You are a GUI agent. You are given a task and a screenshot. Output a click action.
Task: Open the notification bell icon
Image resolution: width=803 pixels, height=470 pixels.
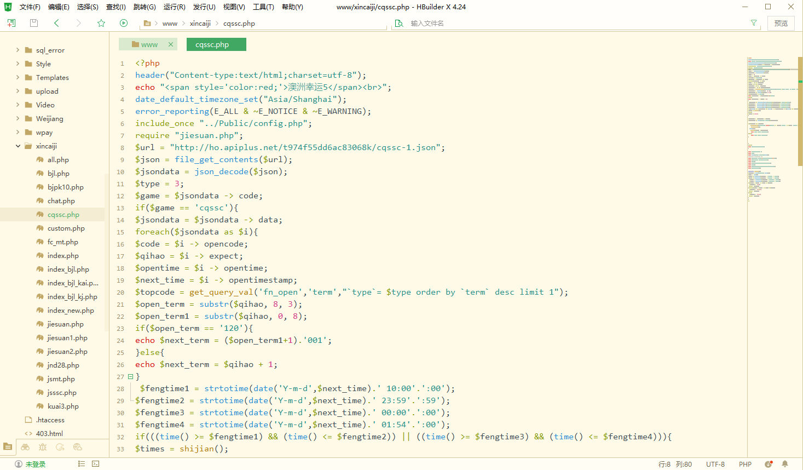click(785, 464)
